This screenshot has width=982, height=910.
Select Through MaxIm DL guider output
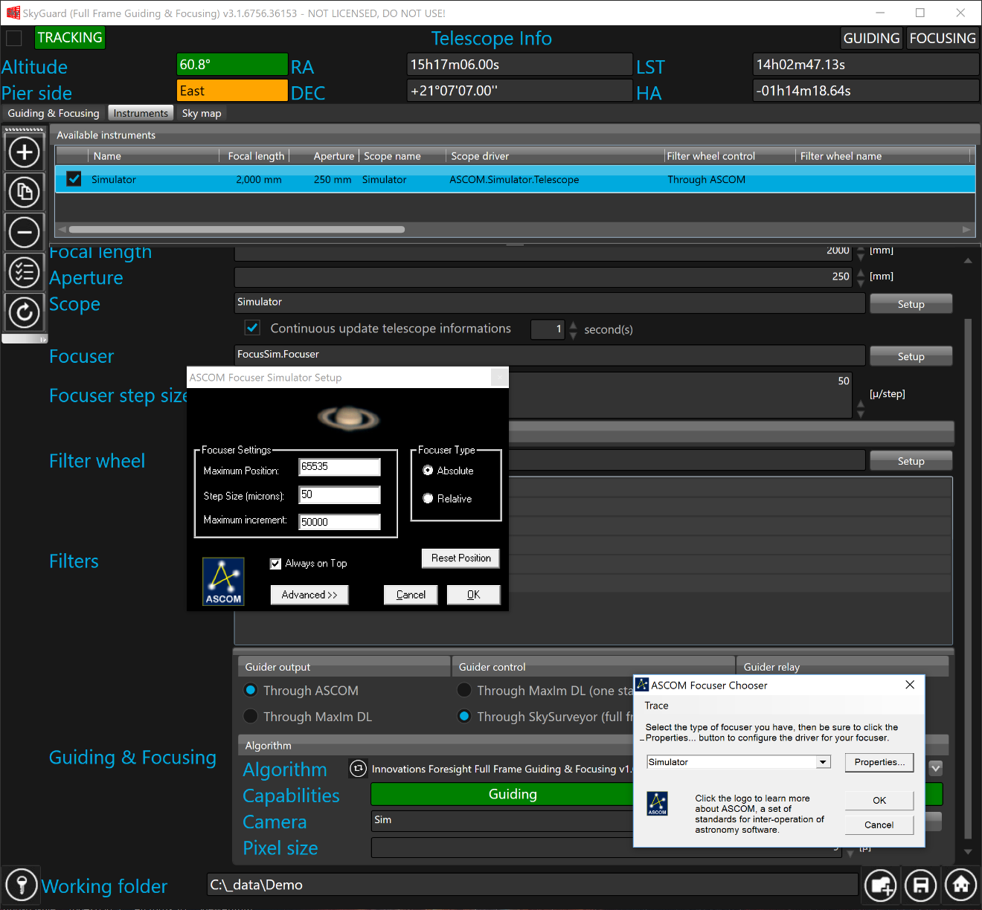251,716
